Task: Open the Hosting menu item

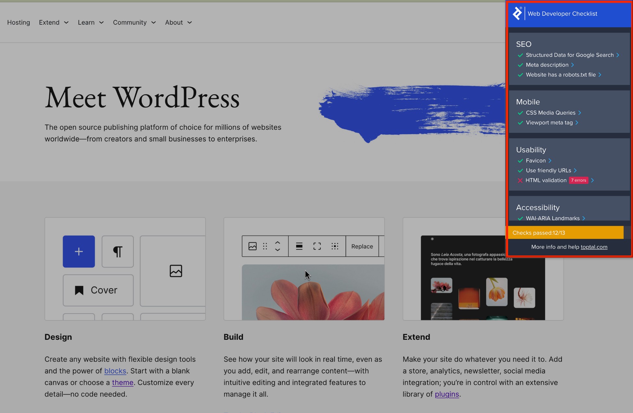Action: point(19,22)
